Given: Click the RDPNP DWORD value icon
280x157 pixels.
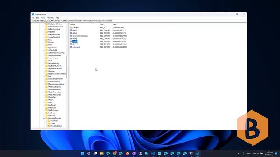Looking at the screenshot, I should pos(71,44).
